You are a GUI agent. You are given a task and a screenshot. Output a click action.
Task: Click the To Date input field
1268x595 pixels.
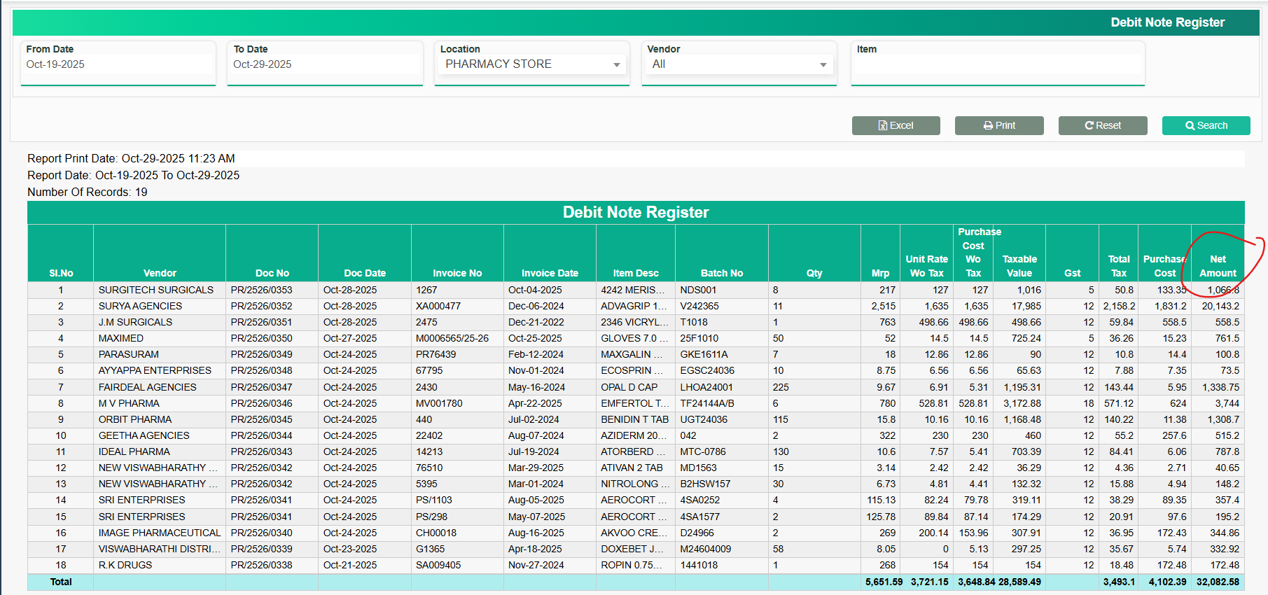(325, 64)
